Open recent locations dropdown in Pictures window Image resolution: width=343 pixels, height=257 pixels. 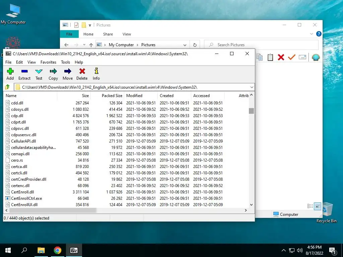click(x=84, y=45)
